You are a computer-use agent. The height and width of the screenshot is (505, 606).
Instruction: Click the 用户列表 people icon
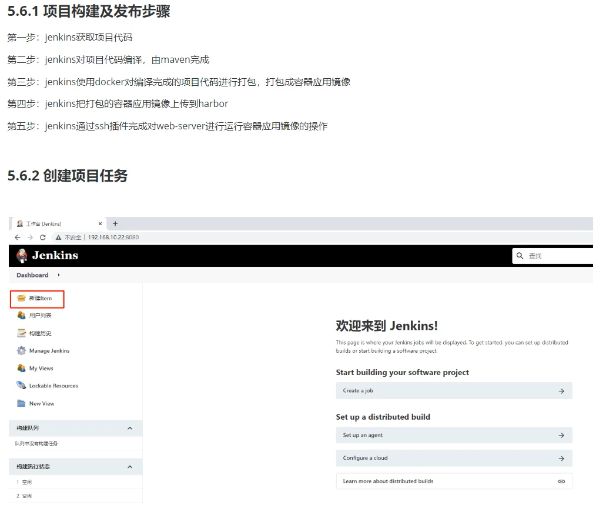click(x=21, y=316)
